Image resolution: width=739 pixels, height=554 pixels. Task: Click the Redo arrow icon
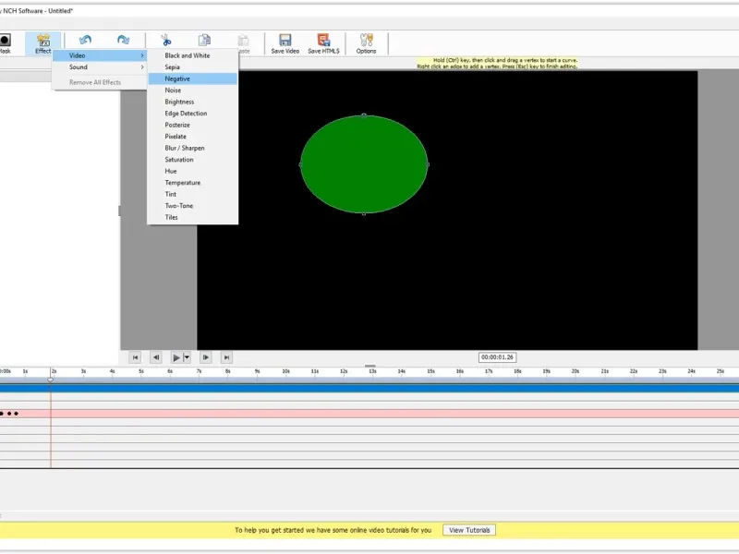click(x=123, y=41)
